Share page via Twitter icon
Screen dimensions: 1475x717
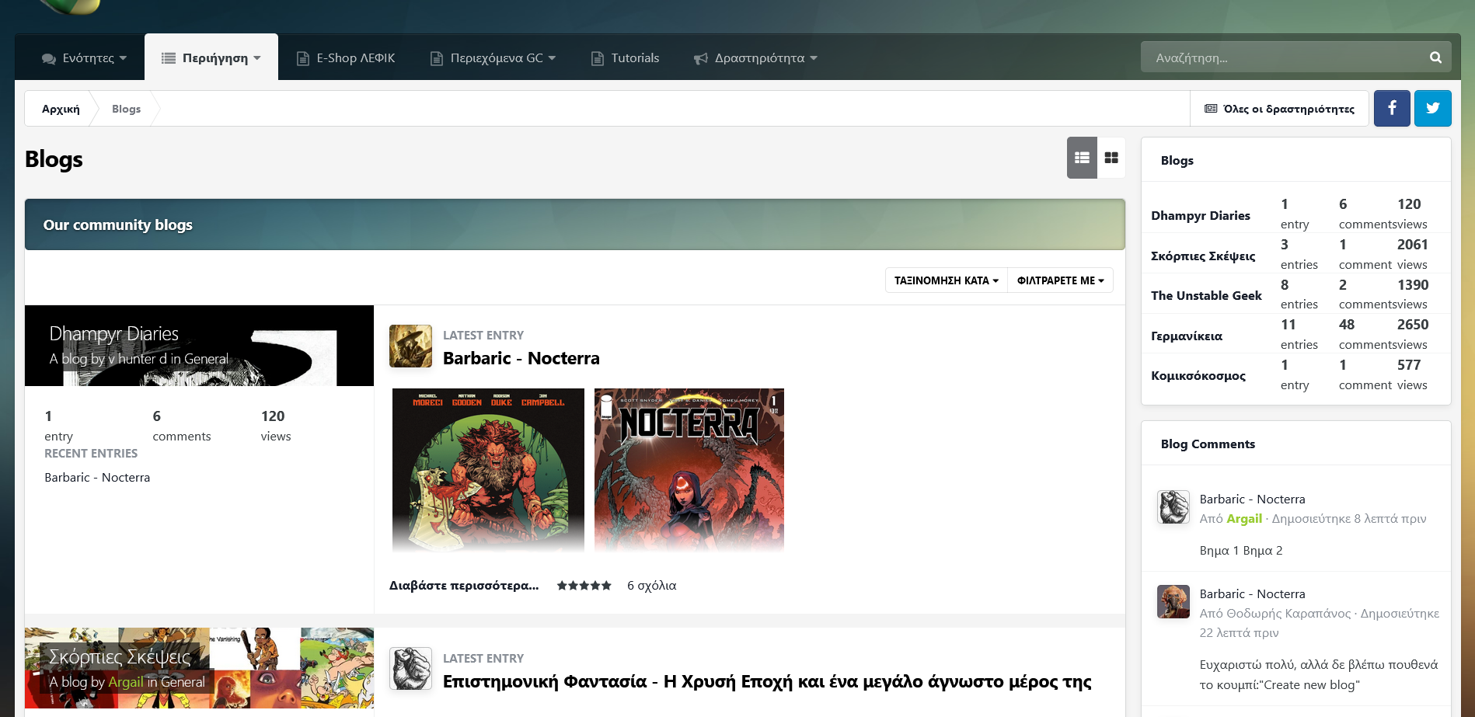coord(1433,108)
